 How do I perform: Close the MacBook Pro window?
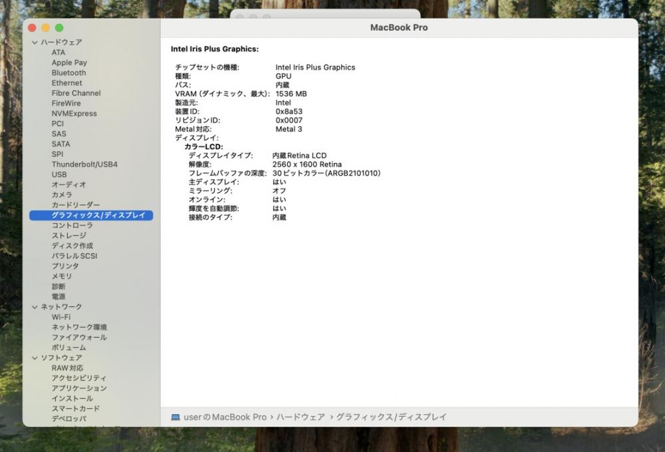point(32,28)
